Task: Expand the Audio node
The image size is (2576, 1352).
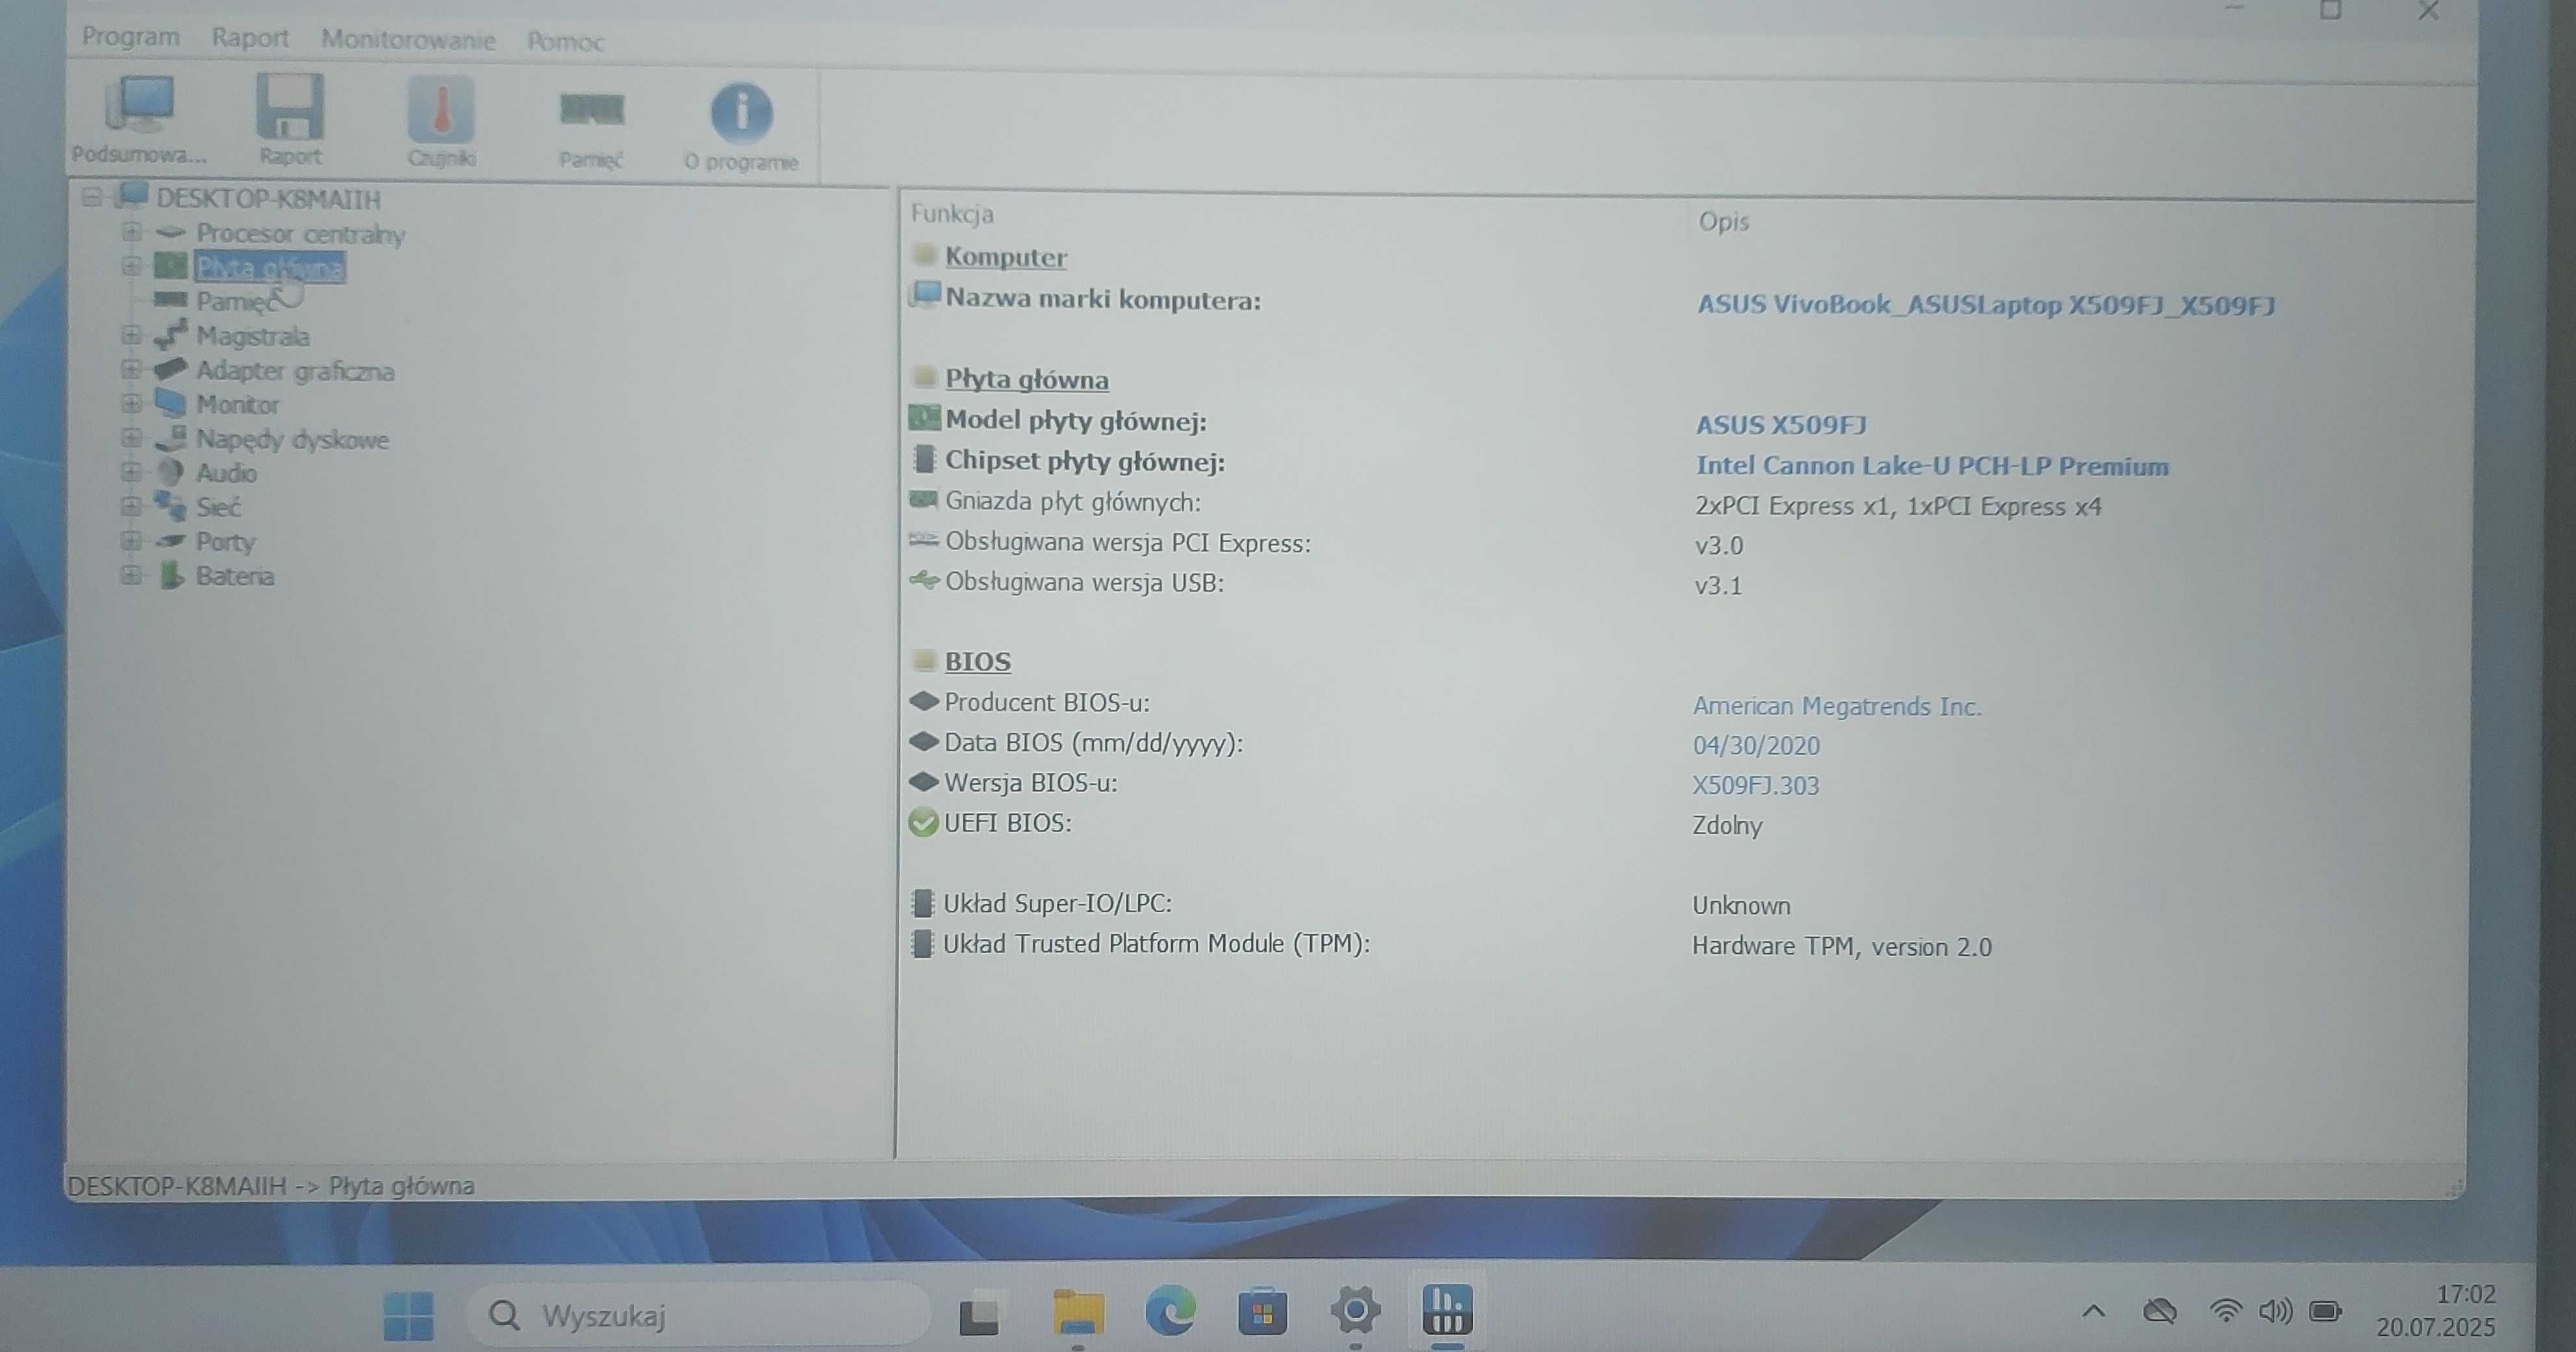Action: [131, 472]
